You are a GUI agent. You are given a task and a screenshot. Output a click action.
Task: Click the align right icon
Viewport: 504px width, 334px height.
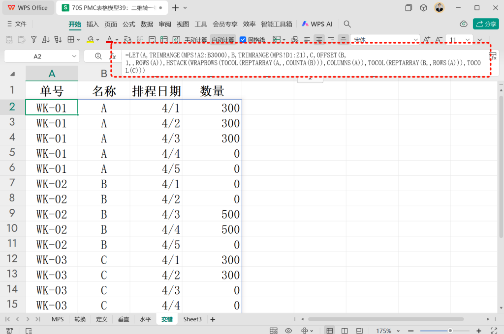click(x=331, y=40)
